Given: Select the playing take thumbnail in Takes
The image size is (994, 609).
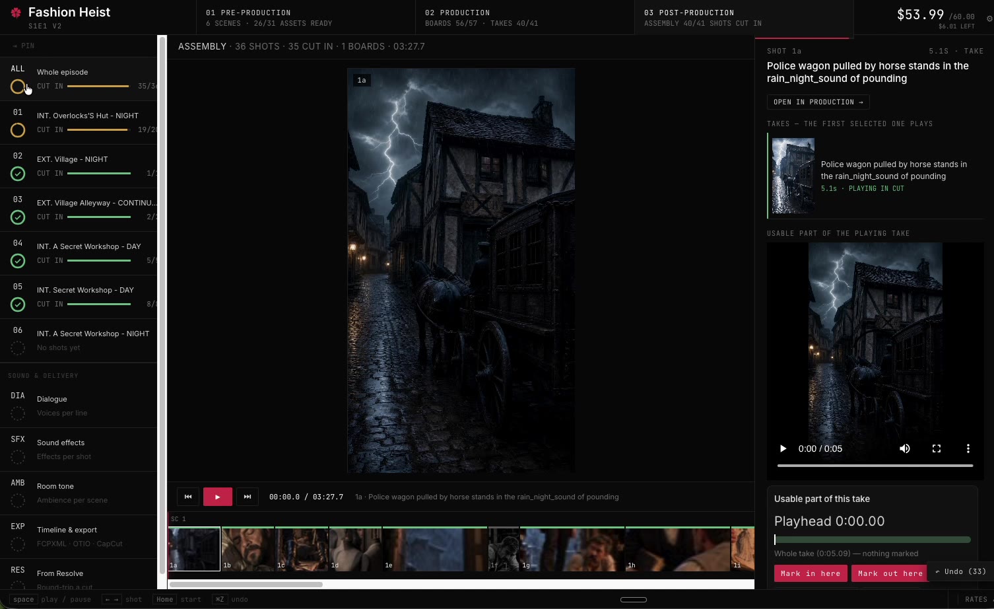Looking at the screenshot, I should pos(793,176).
